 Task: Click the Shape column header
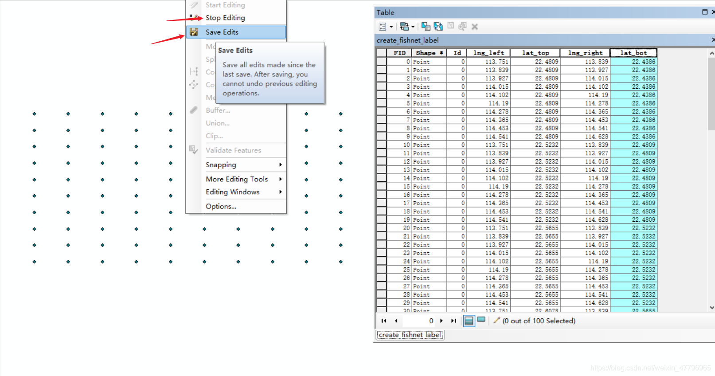point(429,53)
